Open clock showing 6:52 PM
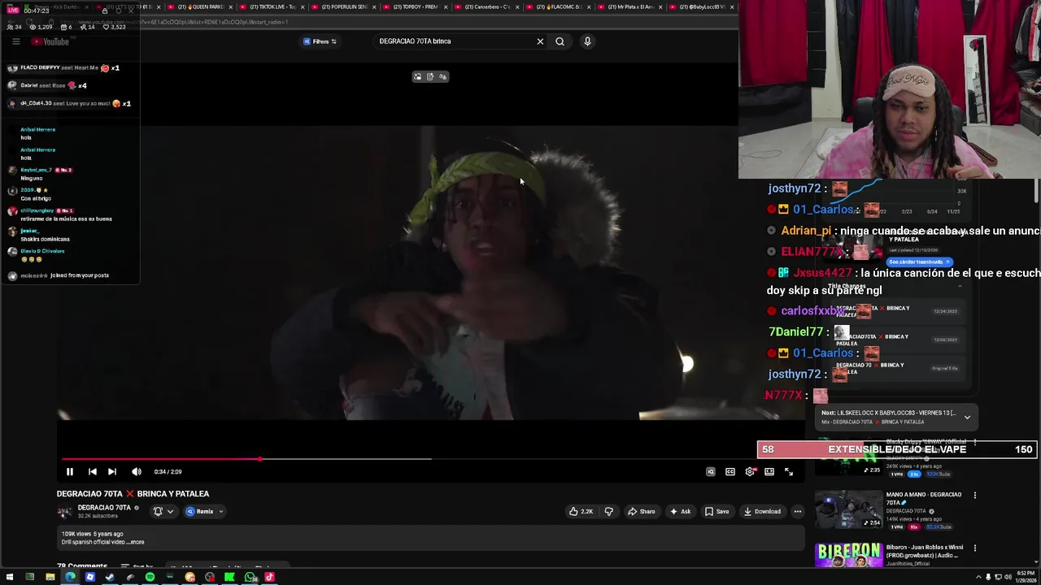This screenshot has height=585, width=1041. point(1024,577)
